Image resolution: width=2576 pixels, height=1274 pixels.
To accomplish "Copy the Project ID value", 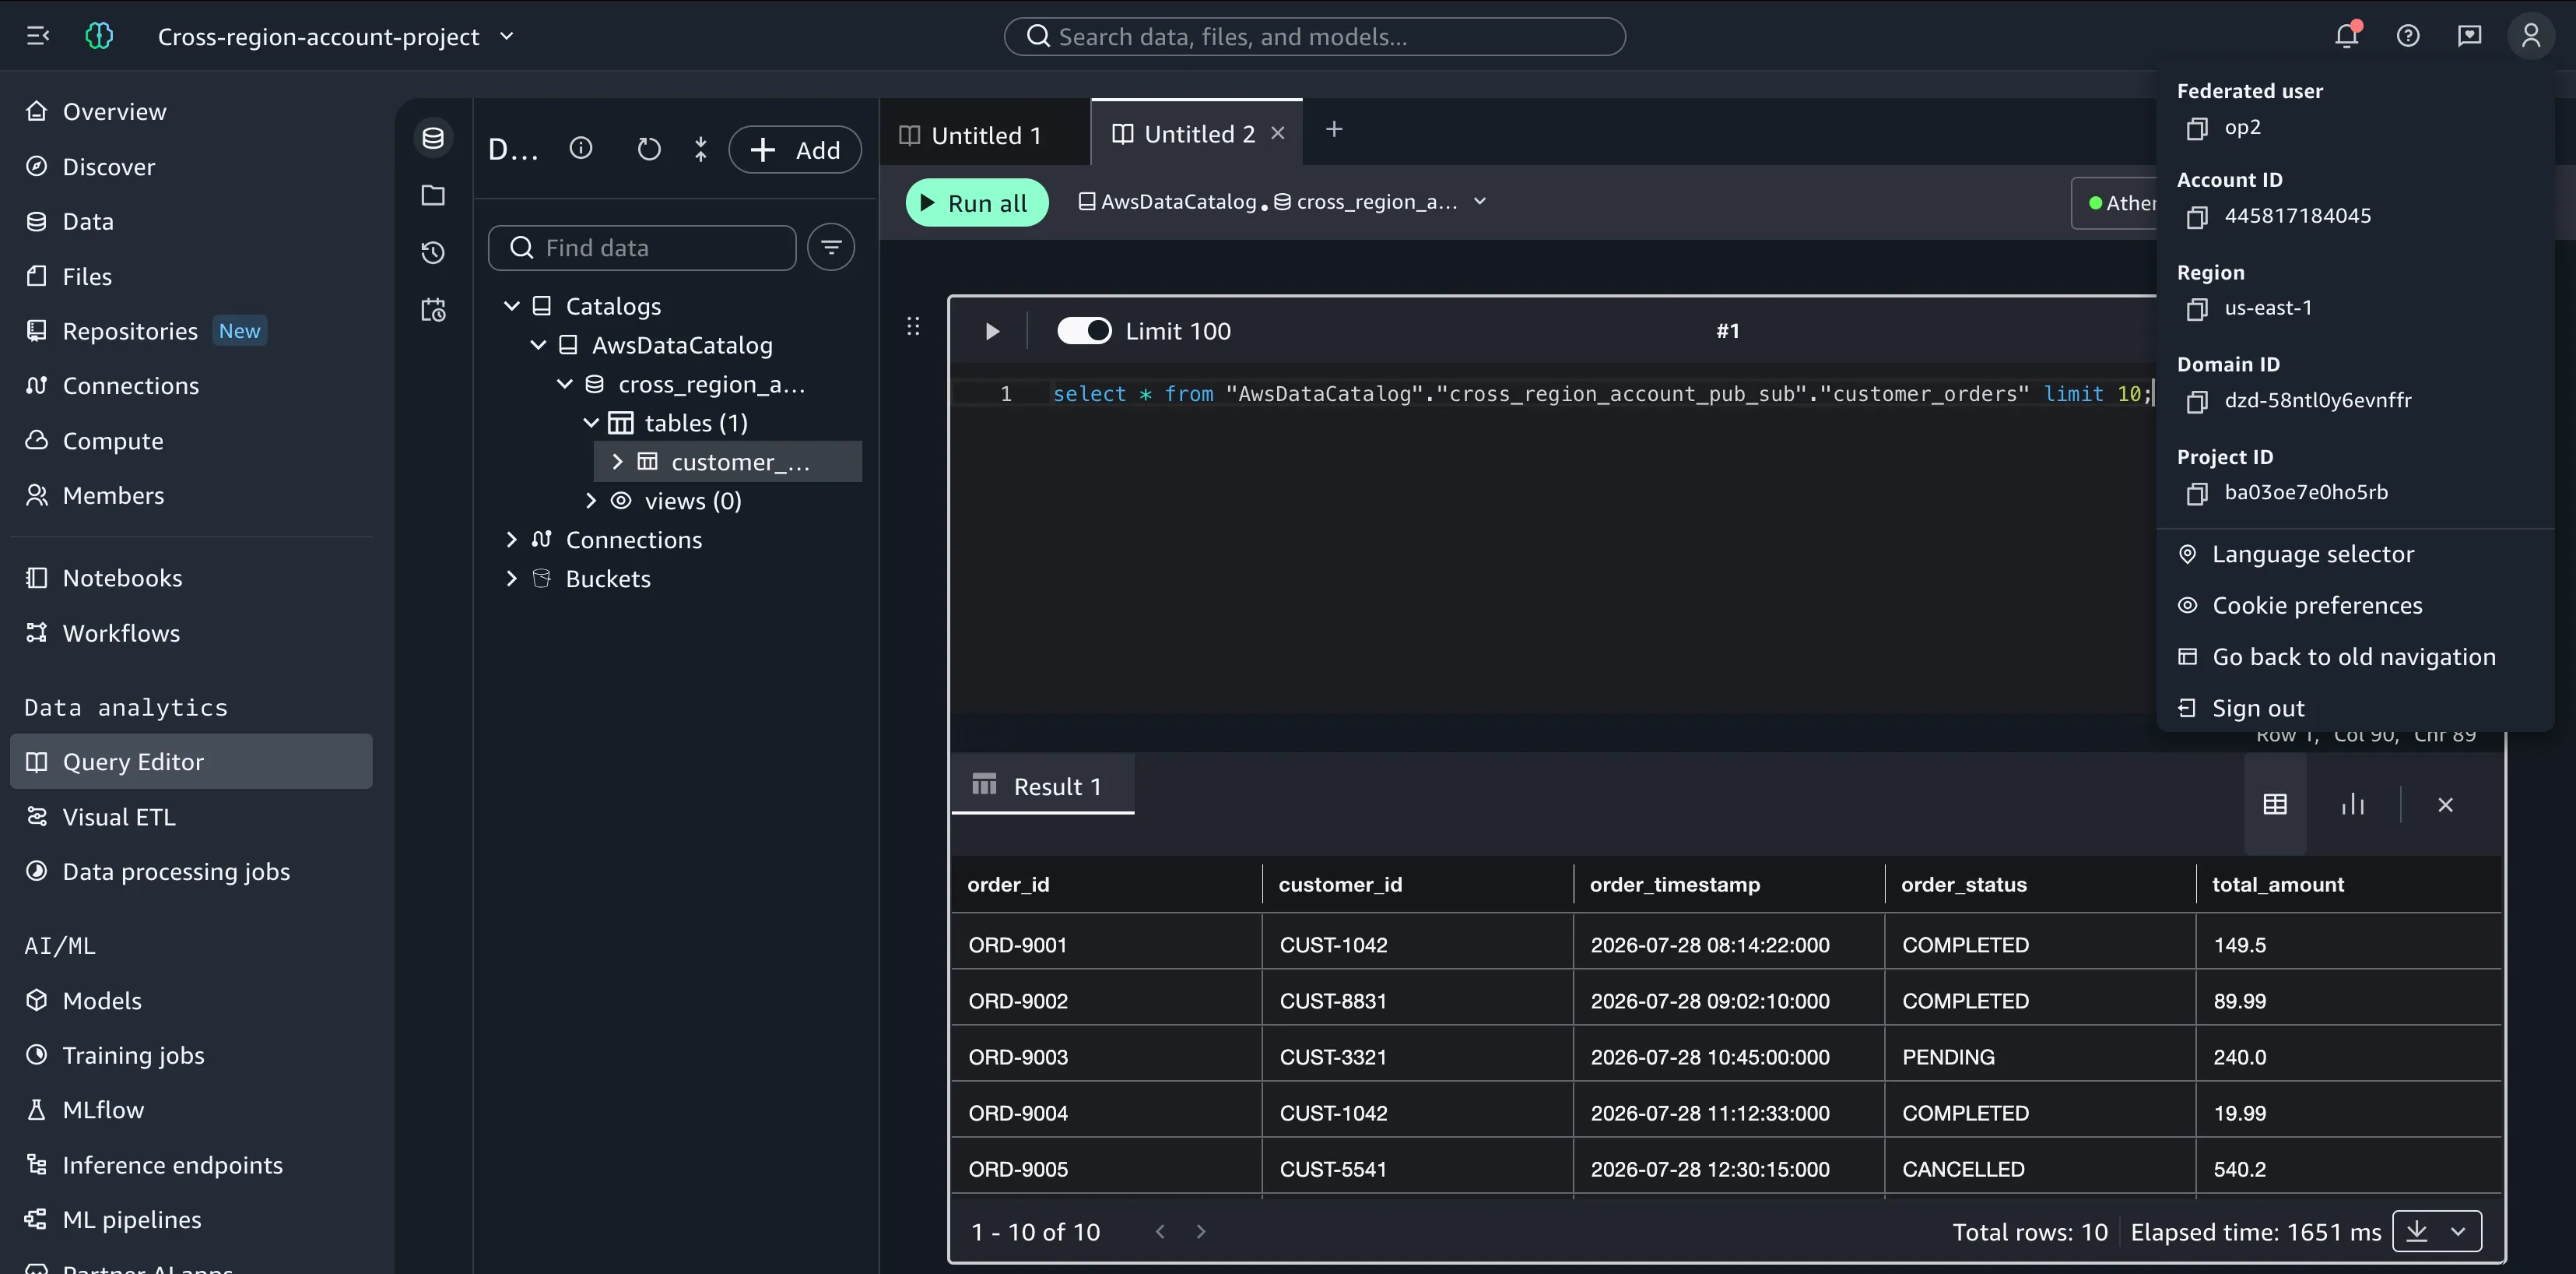I will [x=2197, y=494].
